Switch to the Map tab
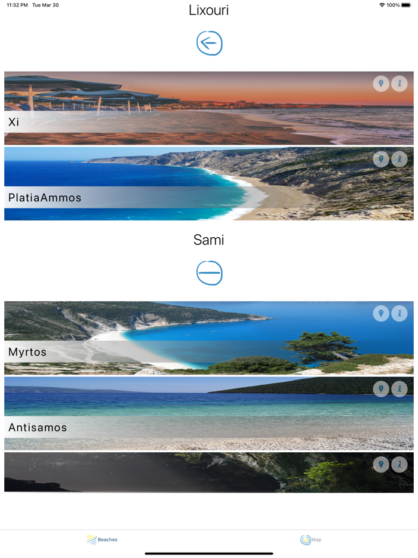Screen dimensions: 418x558 click(x=311, y=539)
